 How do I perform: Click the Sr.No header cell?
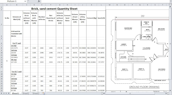click(x=7, y=18)
